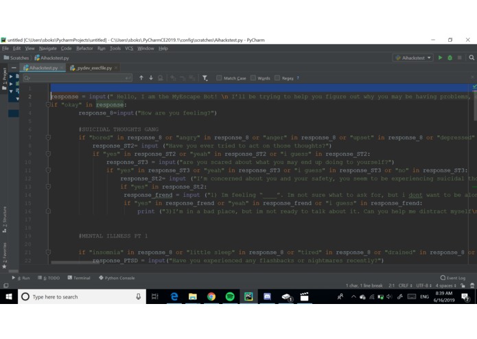The width and height of the screenshot is (477, 339).
Task: Click the editor horizontal scrollbar thumb
Action: (75, 262)
